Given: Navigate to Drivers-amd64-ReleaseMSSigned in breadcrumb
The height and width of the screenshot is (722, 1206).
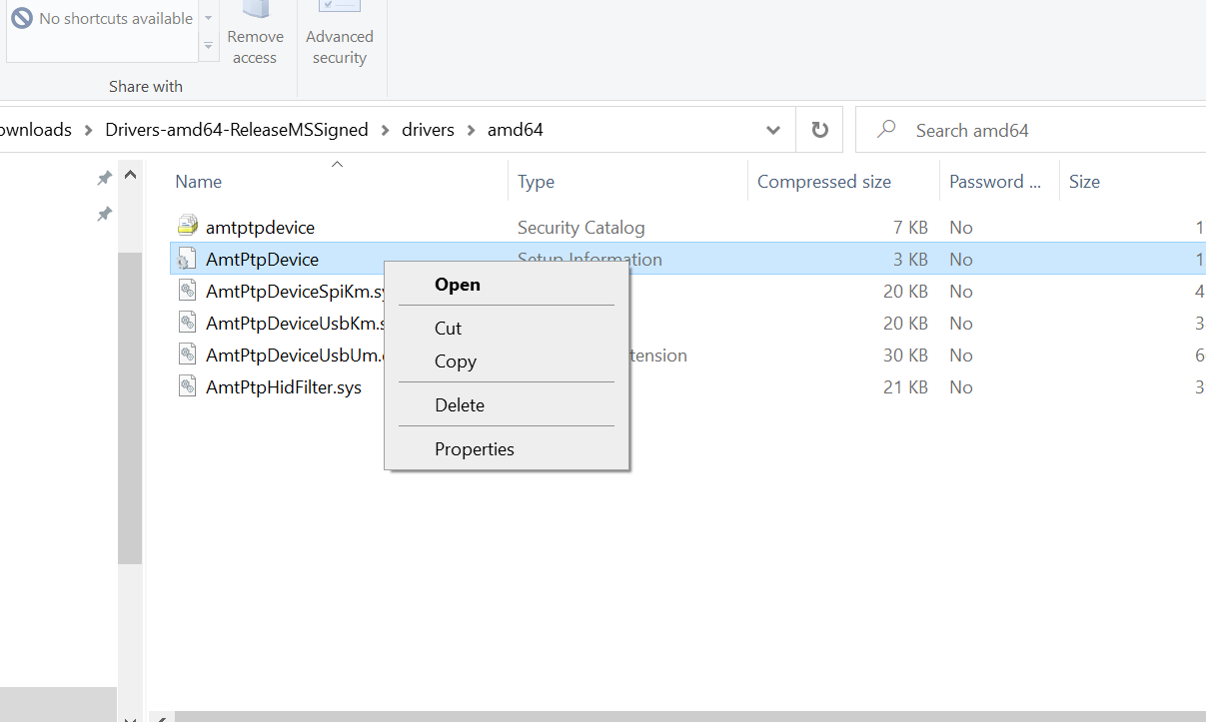Looking at the screenshot, I should pyautogui.click(x=237, y=130).
